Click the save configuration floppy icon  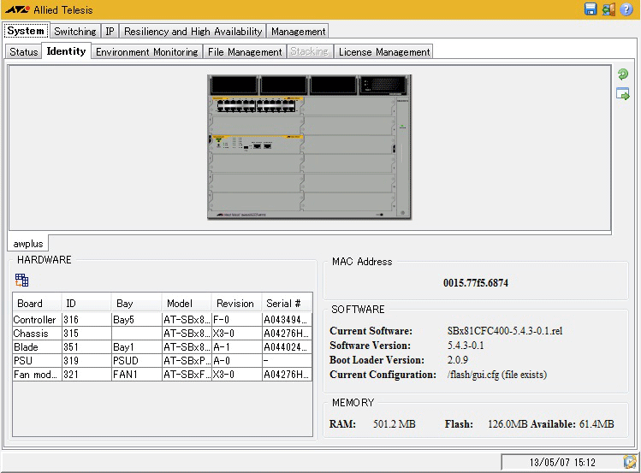click(591, 9)
